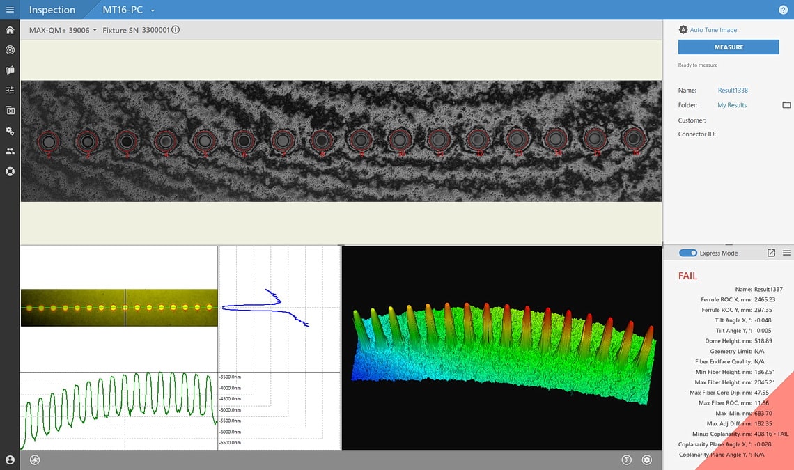The image size is (794, 470).
Task: Open the capture images sidebar icon
Action: coord(10,111)
